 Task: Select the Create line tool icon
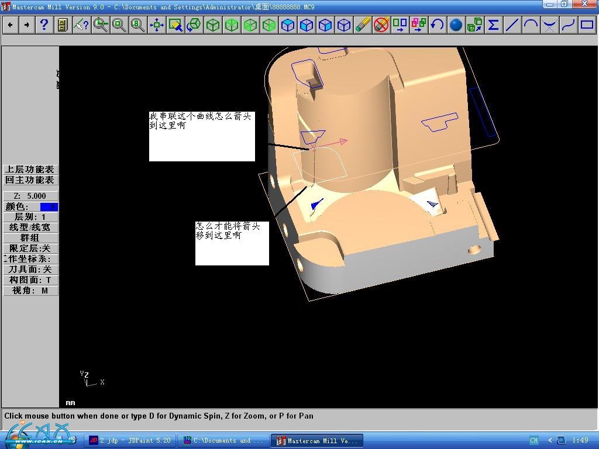pos(512,25)
